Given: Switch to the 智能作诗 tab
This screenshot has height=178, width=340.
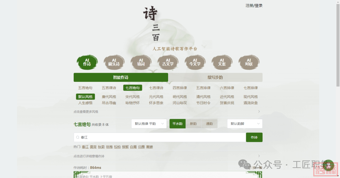Looking at the screenshot, I should 121,77.
